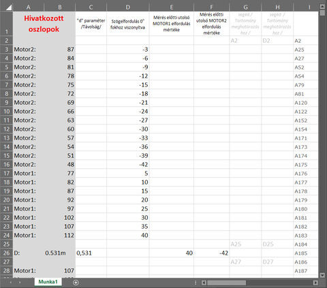Click the A187 cell in column I
Viewport: 327px width, 288px height.
tap(305, 271)
